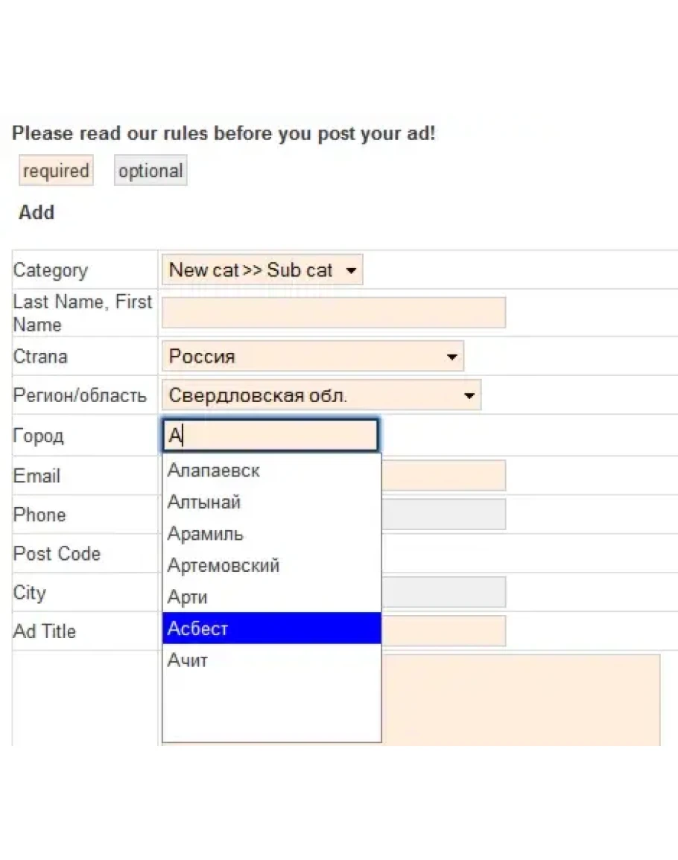Click the Last Name, First Name field
The height and width of the screenshot is (860, 678).
point(333,313)
